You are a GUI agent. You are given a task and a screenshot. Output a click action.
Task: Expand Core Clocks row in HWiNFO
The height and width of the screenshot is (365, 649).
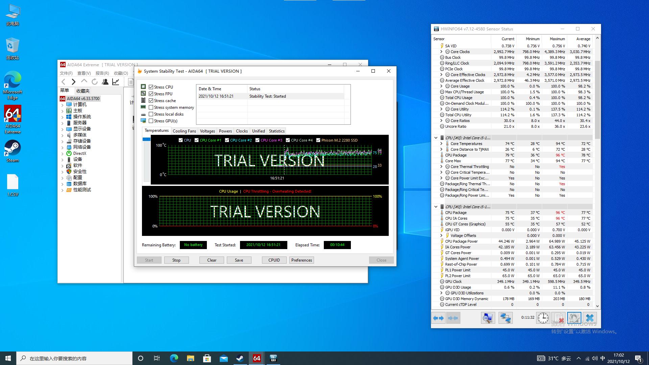[441, 52]
